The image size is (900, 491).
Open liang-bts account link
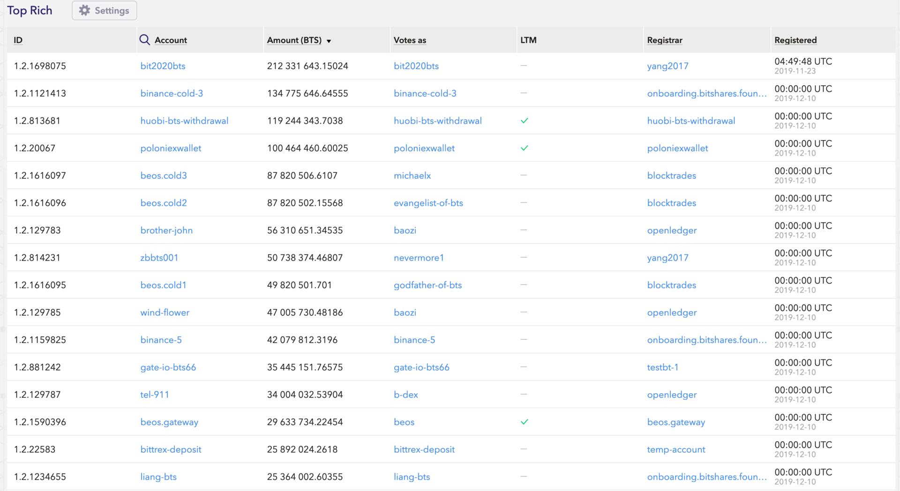[x=158, y=477]
